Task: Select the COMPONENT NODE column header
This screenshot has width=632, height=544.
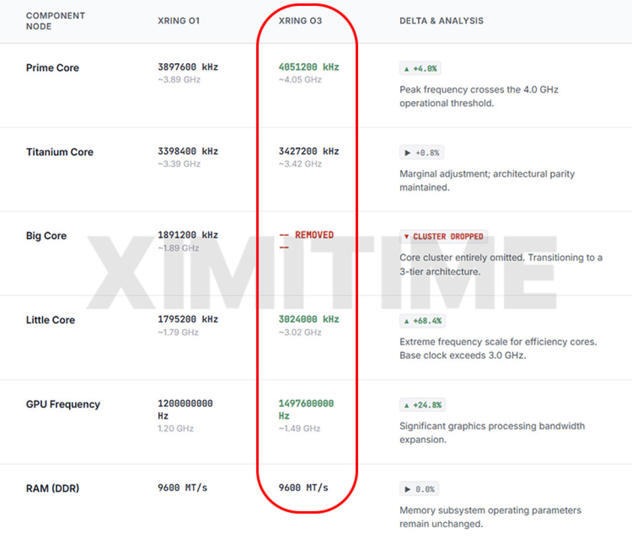Action: [55, 21]
